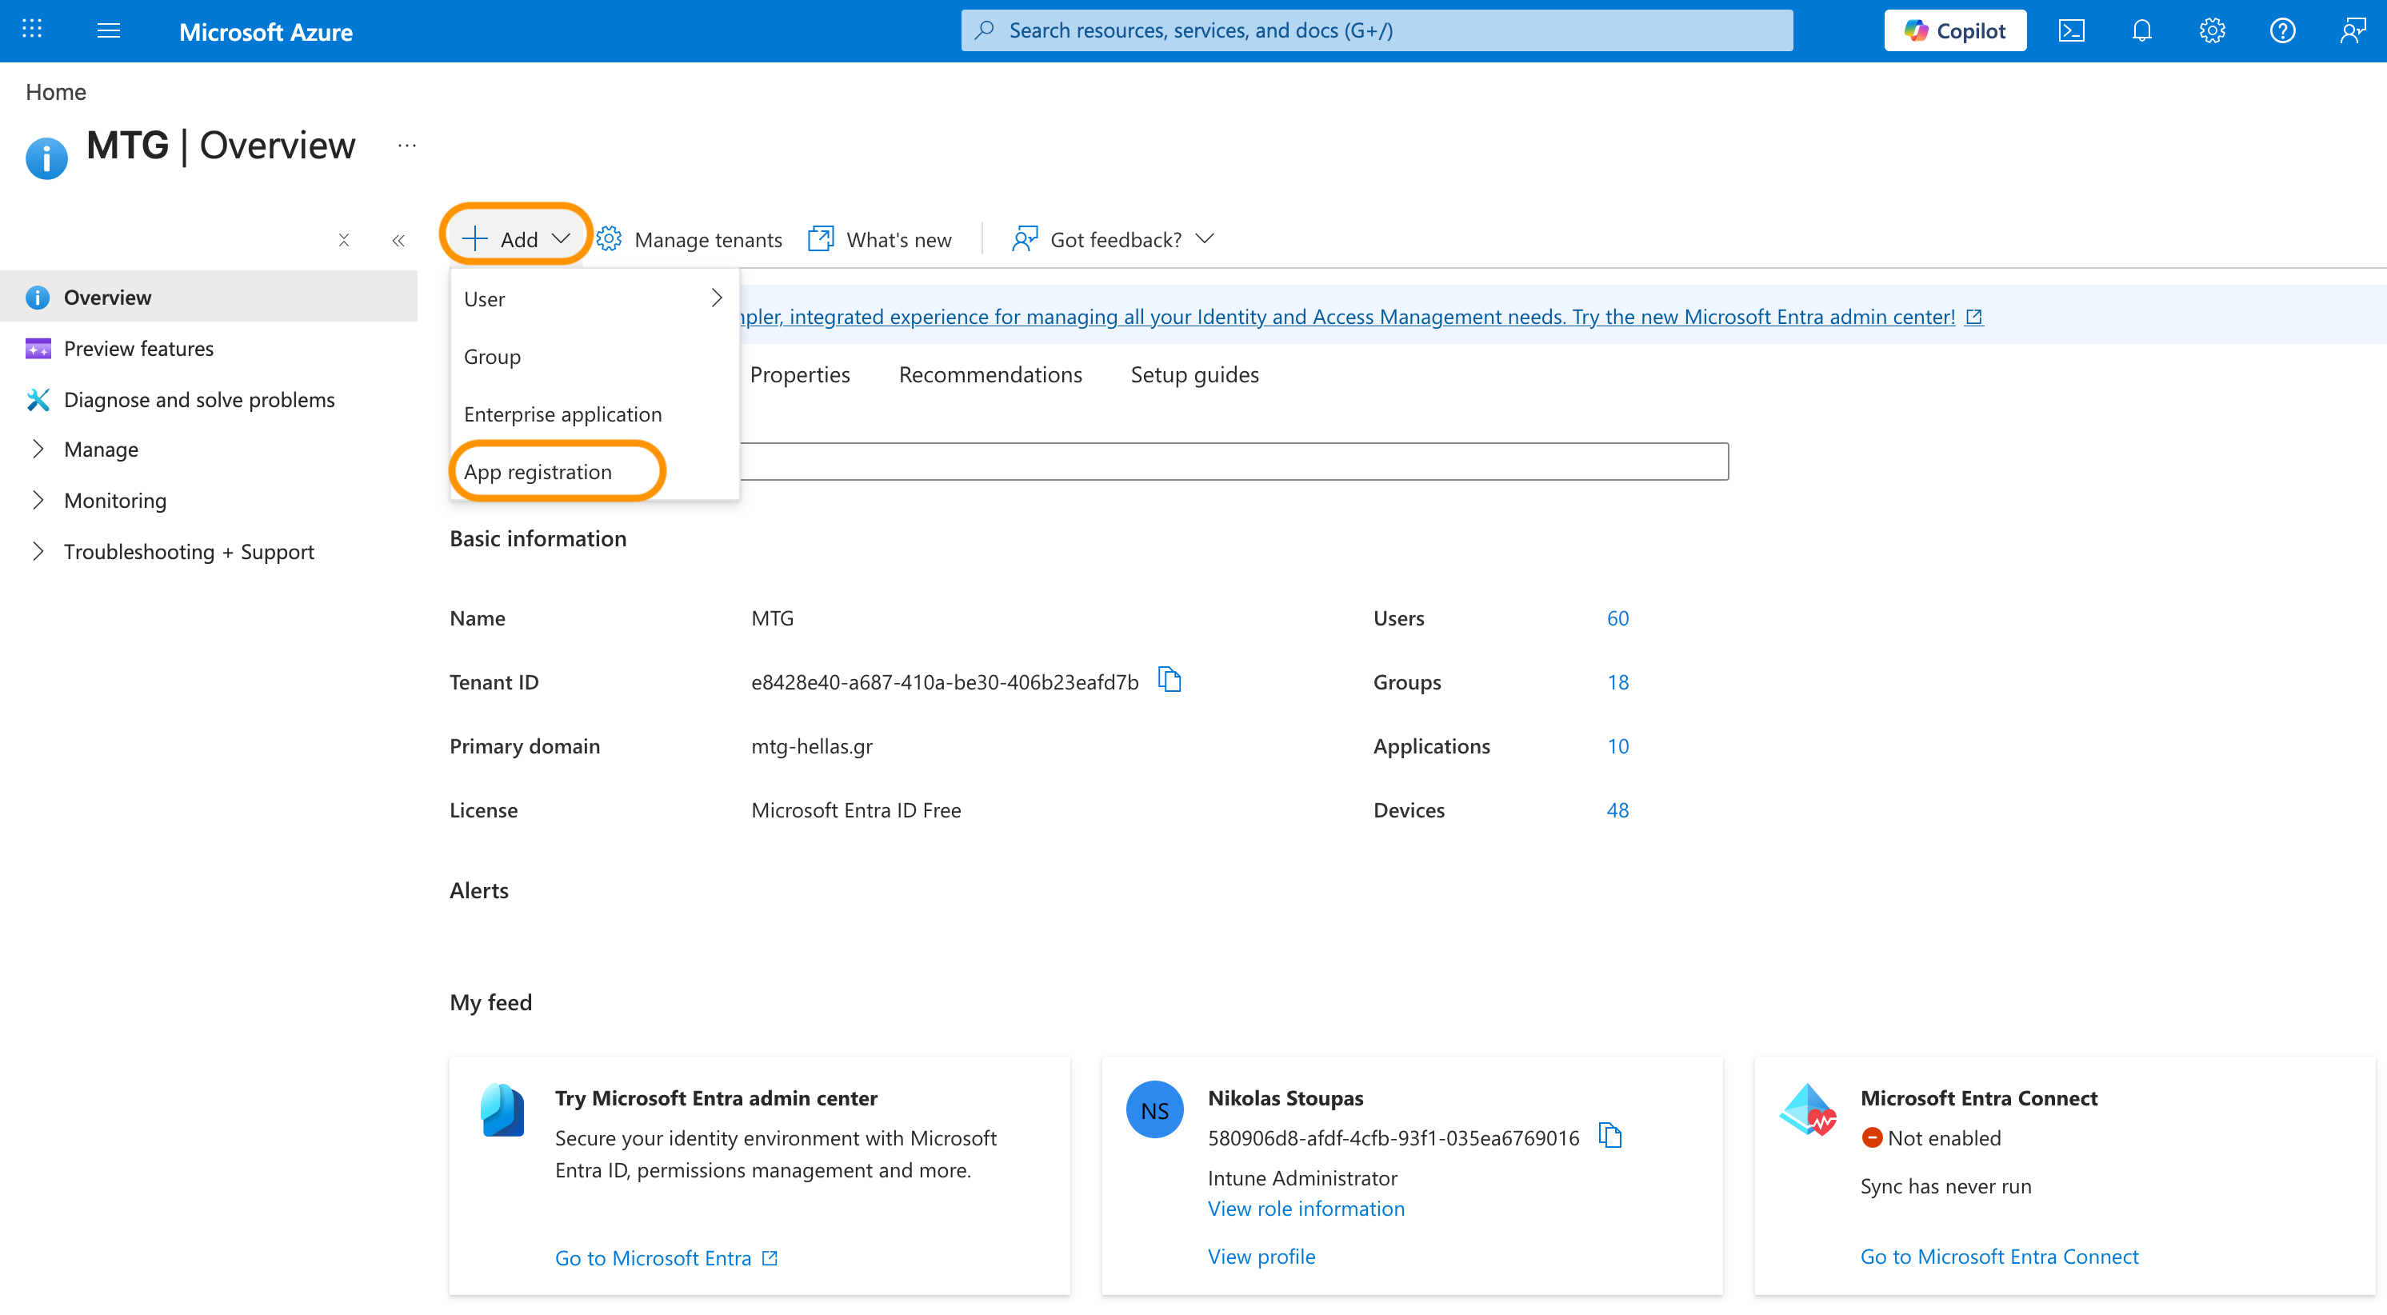Viewport: 2387px width, 1315px height.
Task: Click the Not enabled status text
Action: (x=1944, y=1137)
